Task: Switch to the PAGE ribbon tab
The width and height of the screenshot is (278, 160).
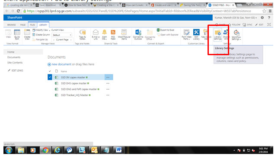Action: (x=23, y=25)
